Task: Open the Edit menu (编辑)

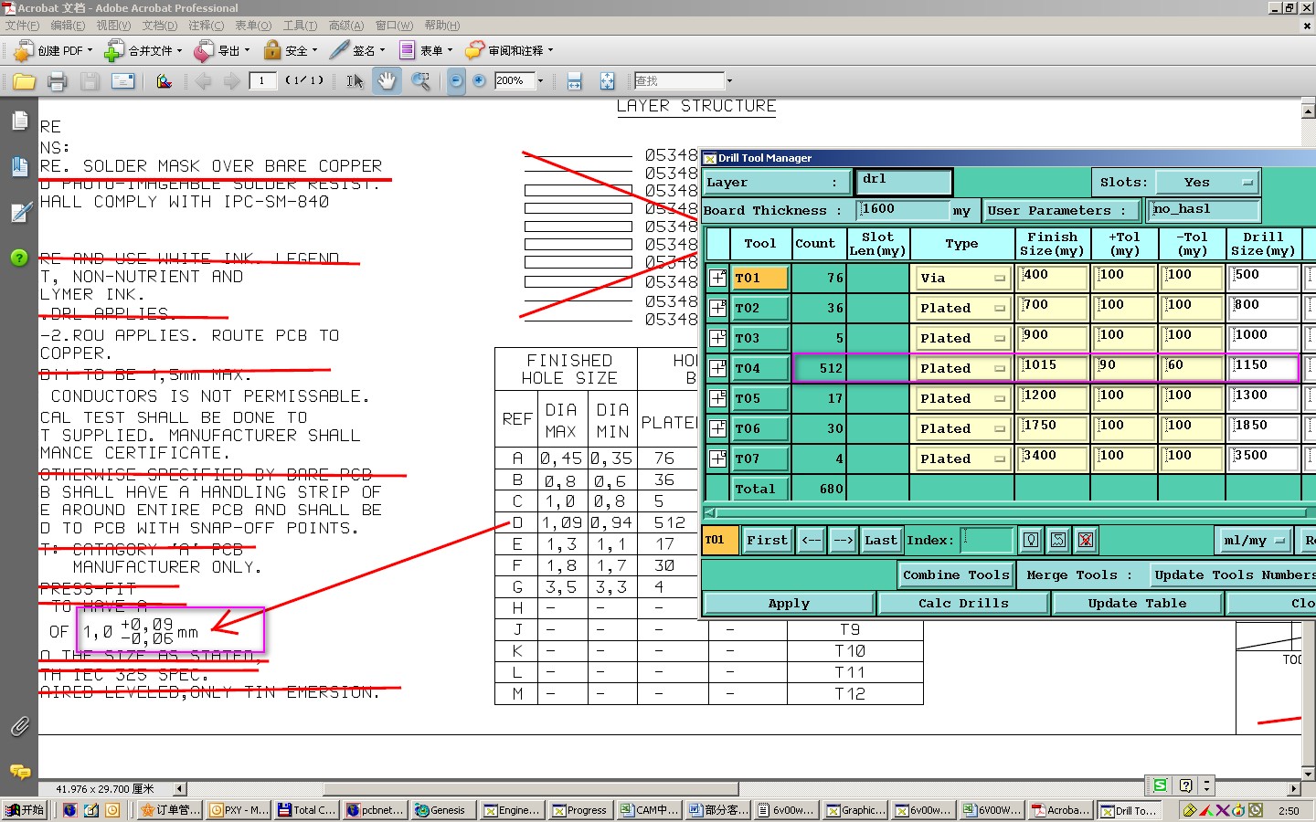Action: pos(68,26)
